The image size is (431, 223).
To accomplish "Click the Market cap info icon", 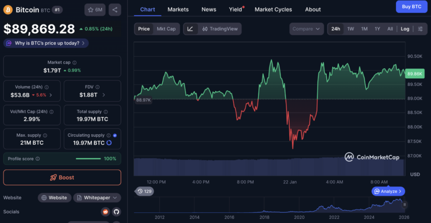I will click(x=74, y=62).
